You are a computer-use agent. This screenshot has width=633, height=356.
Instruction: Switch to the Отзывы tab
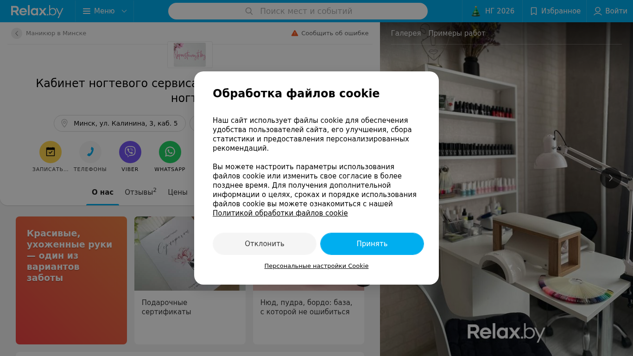point(140,192)
